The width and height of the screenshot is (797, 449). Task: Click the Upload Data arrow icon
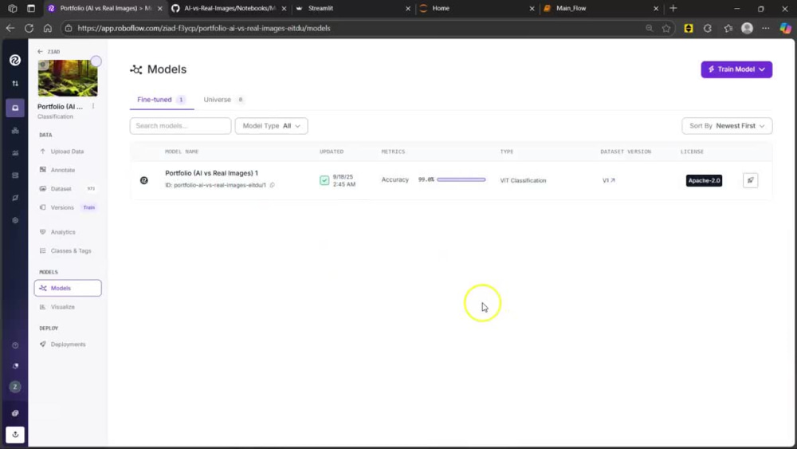pyautogui.click(x=43, y=151)
